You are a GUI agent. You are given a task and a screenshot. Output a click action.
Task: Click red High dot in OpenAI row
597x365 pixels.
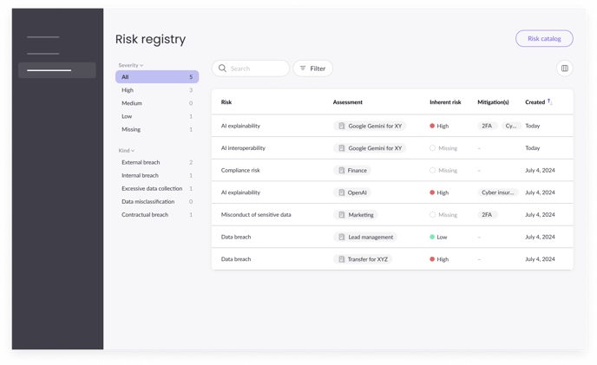[x=432, y=192]
